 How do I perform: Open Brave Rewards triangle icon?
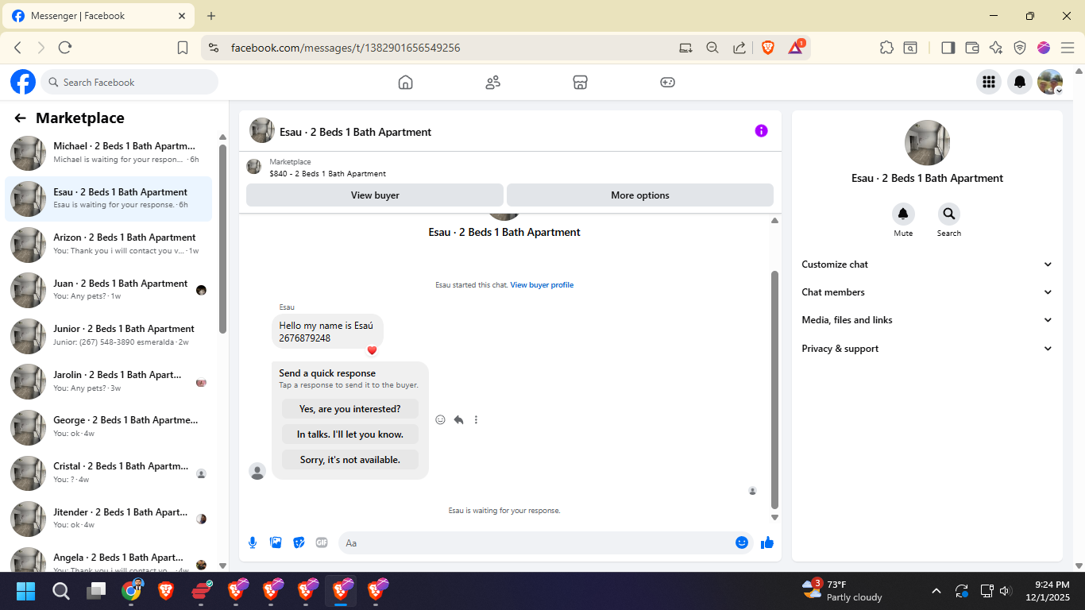tap(795, 48)
